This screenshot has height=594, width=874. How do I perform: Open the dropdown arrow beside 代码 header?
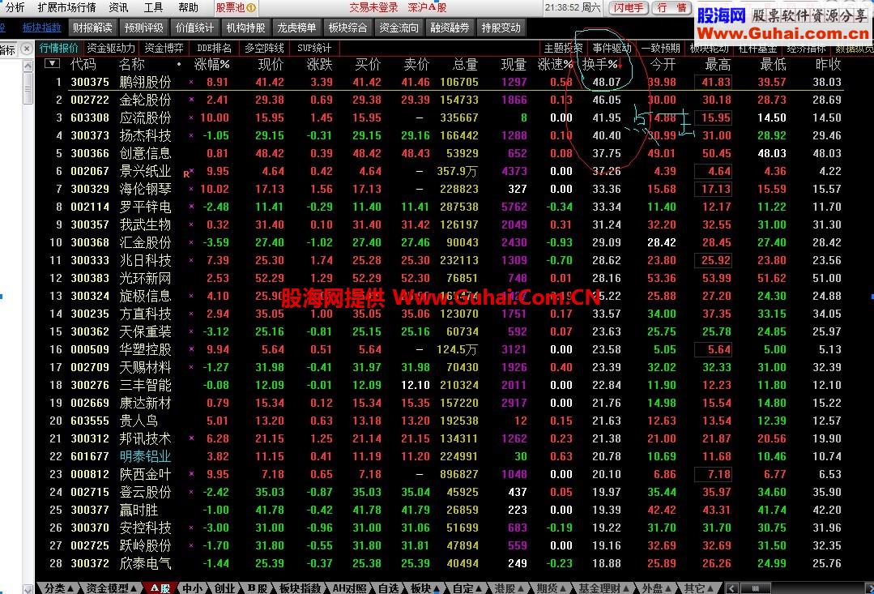point(52,63)
